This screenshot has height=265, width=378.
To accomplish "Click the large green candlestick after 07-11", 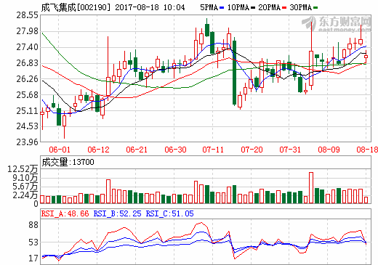I will pos(234,73).
